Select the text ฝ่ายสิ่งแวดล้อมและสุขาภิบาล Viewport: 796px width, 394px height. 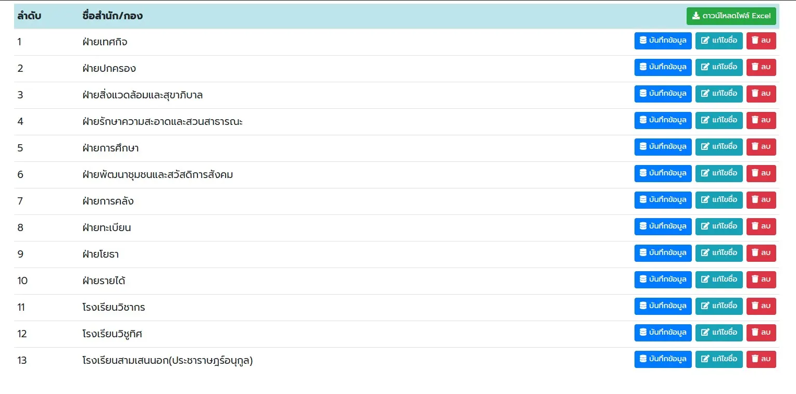(x=143, y=95)
